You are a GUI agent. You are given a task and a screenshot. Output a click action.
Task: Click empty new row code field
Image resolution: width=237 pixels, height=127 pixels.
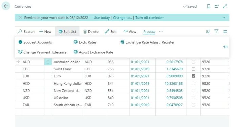(33, 112)
